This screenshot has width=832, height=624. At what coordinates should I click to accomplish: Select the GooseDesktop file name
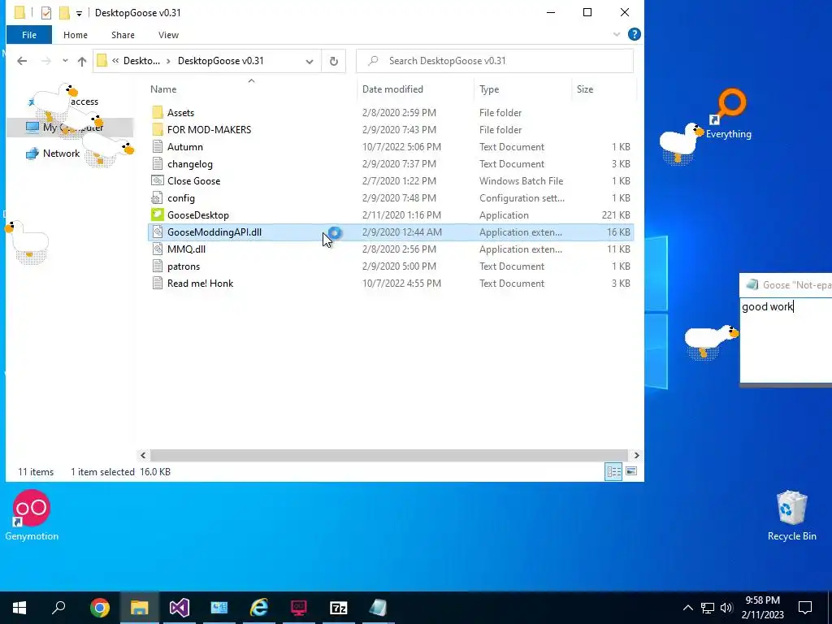pos(198,214)
